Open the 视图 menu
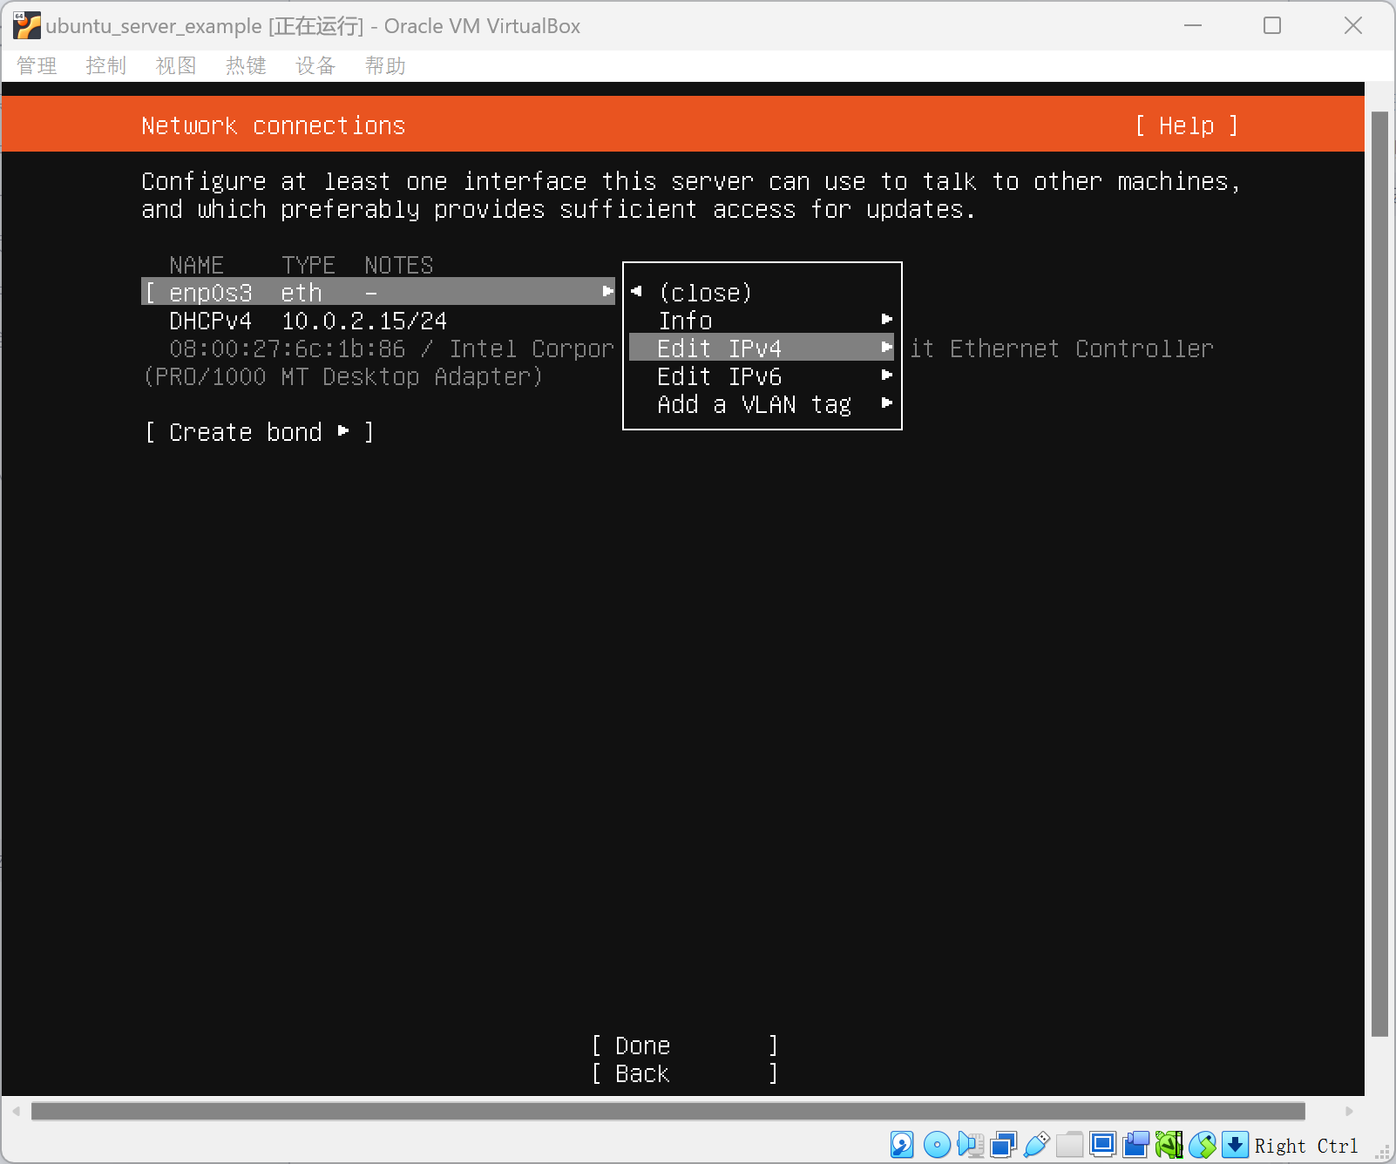1396x1164 pixels. 176,66
